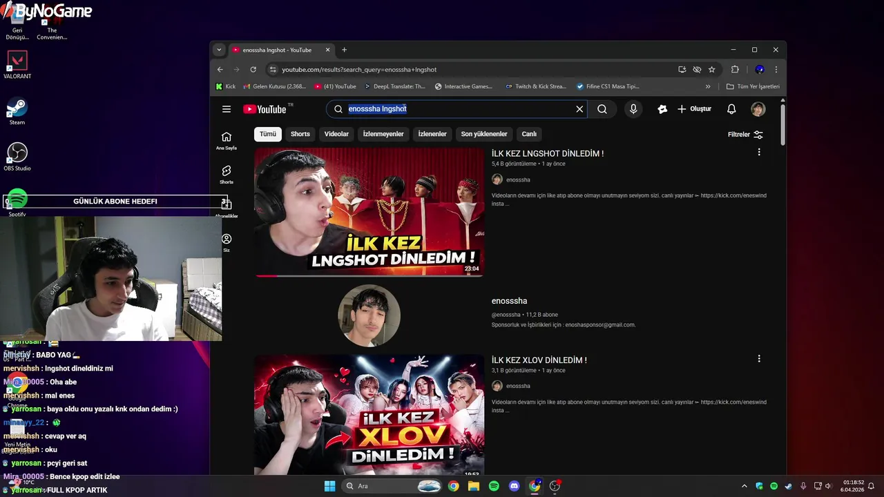This screenshot has width=884, height=497.
Task: Clear the search box with the X icon
Action: click(579, 109)
